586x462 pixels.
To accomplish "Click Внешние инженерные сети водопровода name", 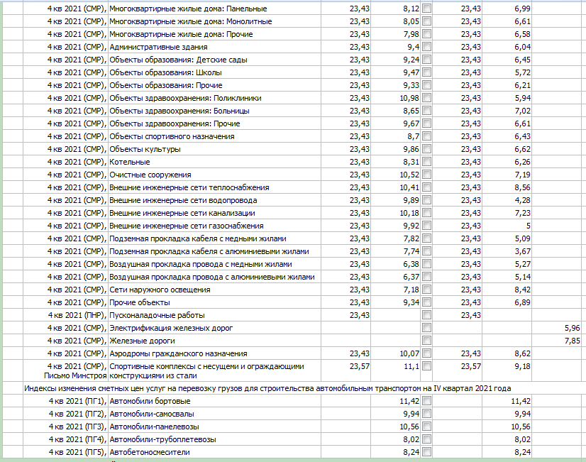I will coord(183,200).
